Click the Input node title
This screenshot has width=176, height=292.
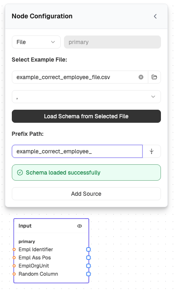(25, 226)
